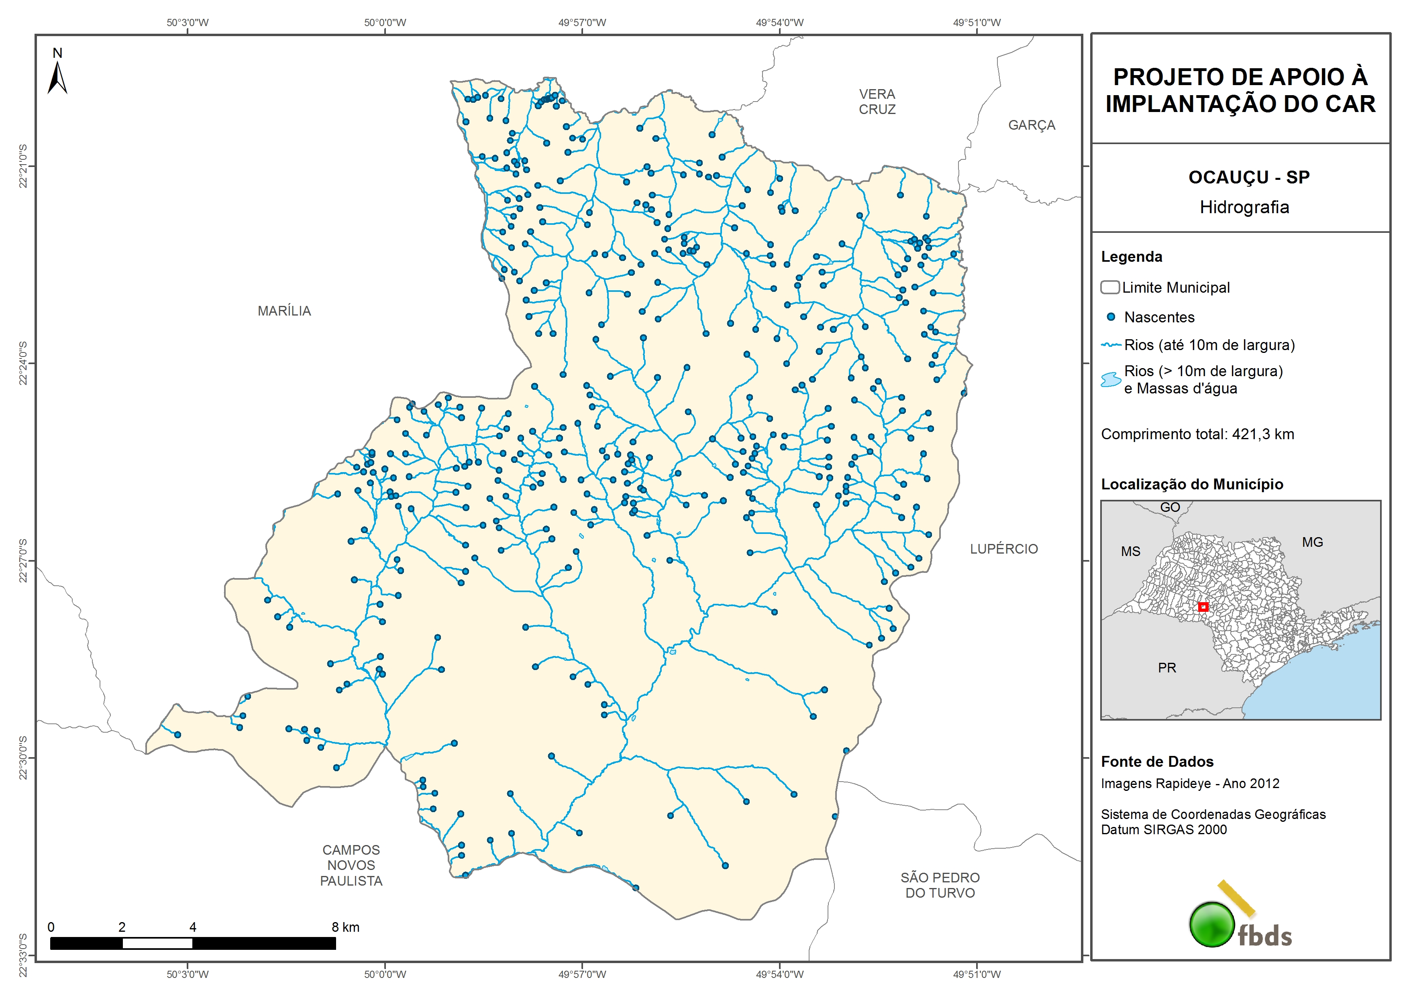
Task: Click the Fonte de Dados heading
Action: (1157, 762)
